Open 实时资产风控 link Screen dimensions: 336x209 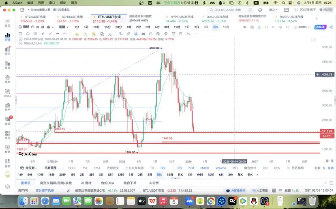(x=45, y=190)
